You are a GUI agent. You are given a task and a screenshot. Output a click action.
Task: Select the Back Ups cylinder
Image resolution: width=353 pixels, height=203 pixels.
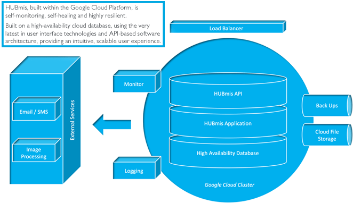tap(327, 105)
